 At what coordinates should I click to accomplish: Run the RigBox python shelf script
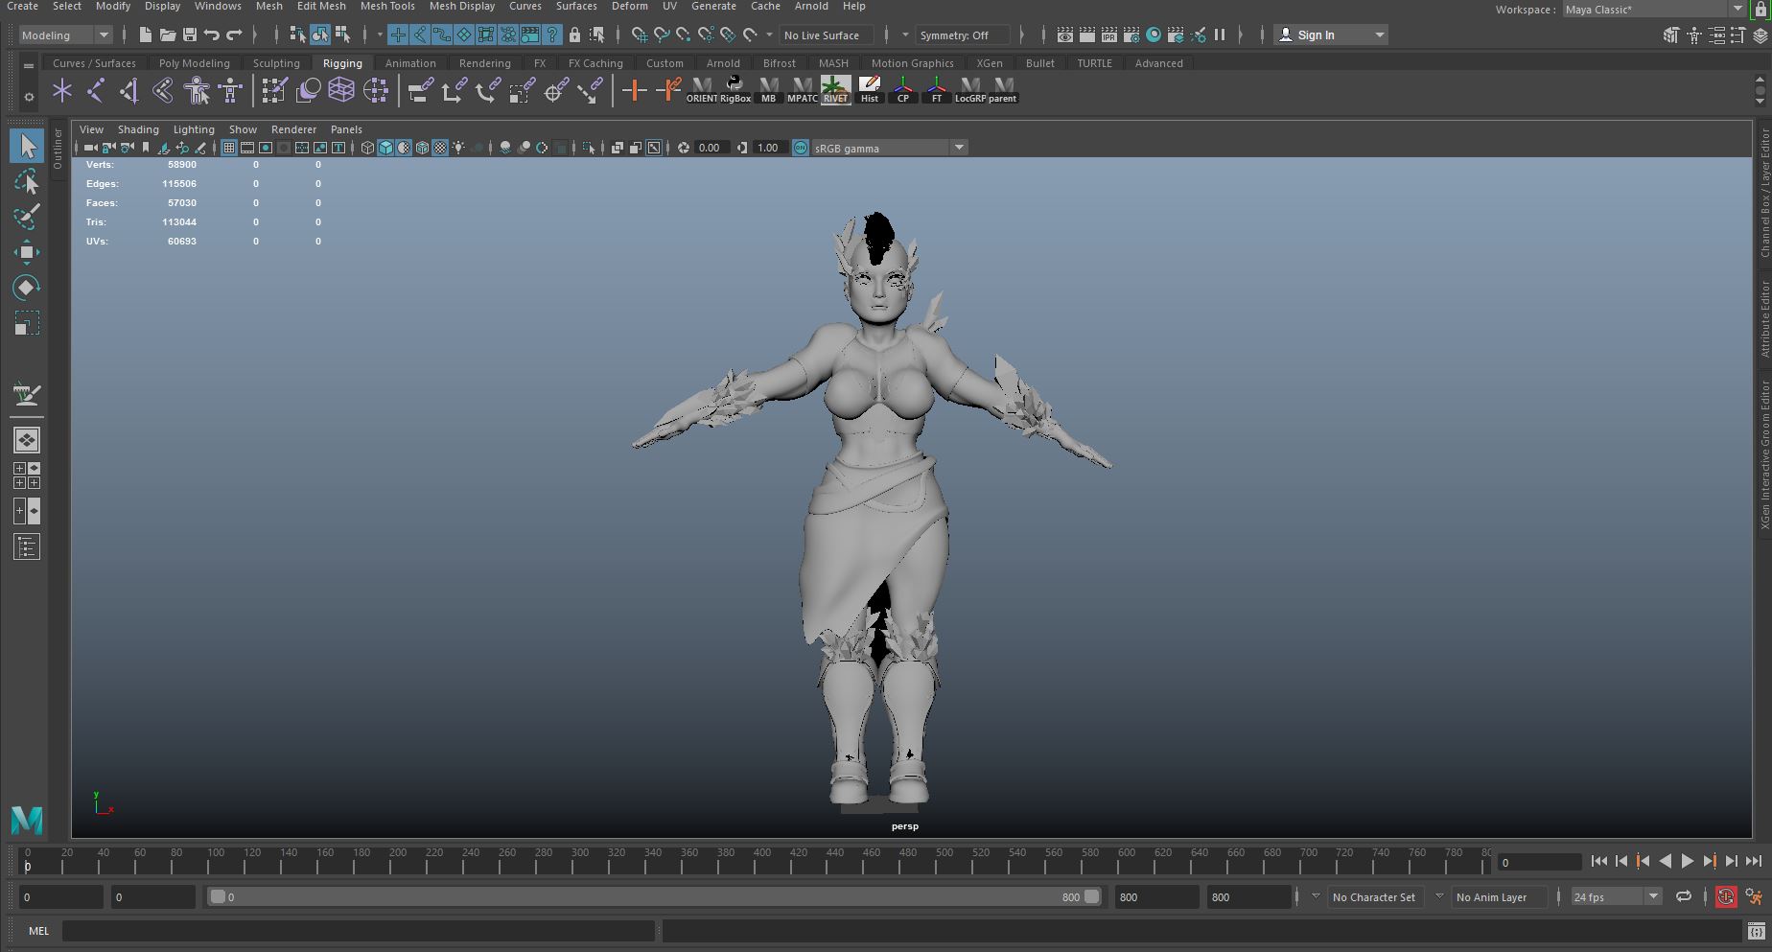pos(735,91)
